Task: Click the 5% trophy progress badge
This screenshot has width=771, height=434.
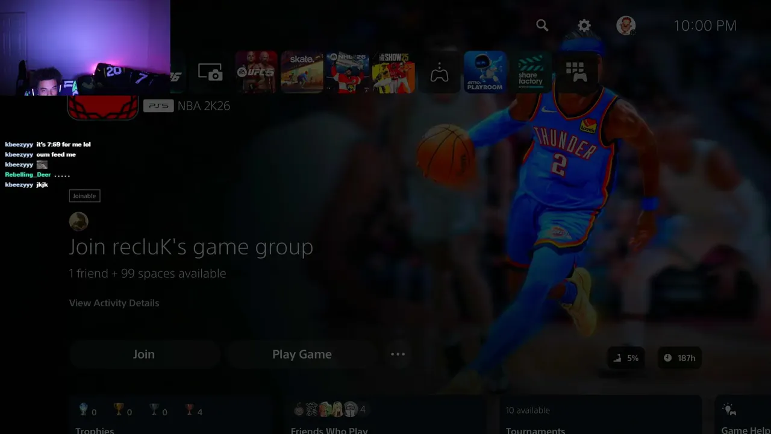Action: [626, 358]
